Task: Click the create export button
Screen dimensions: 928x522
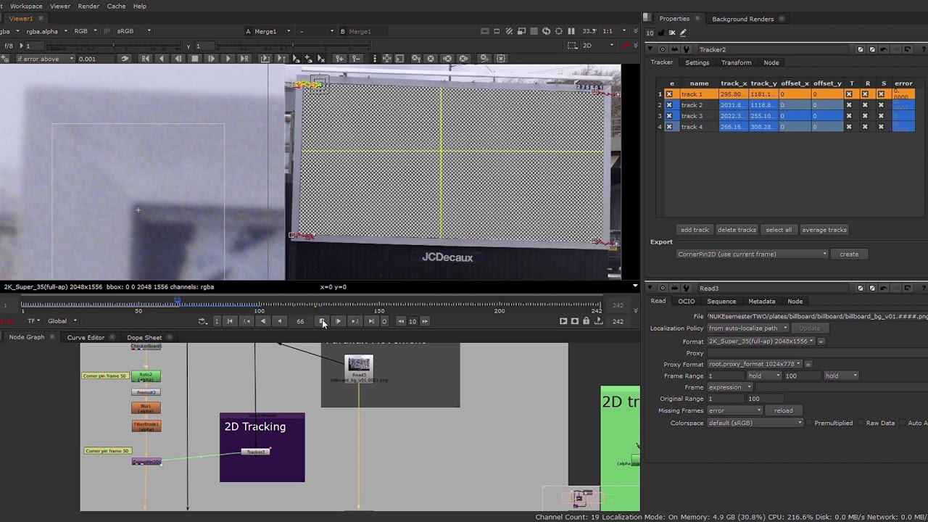Action: pos(849,254)
